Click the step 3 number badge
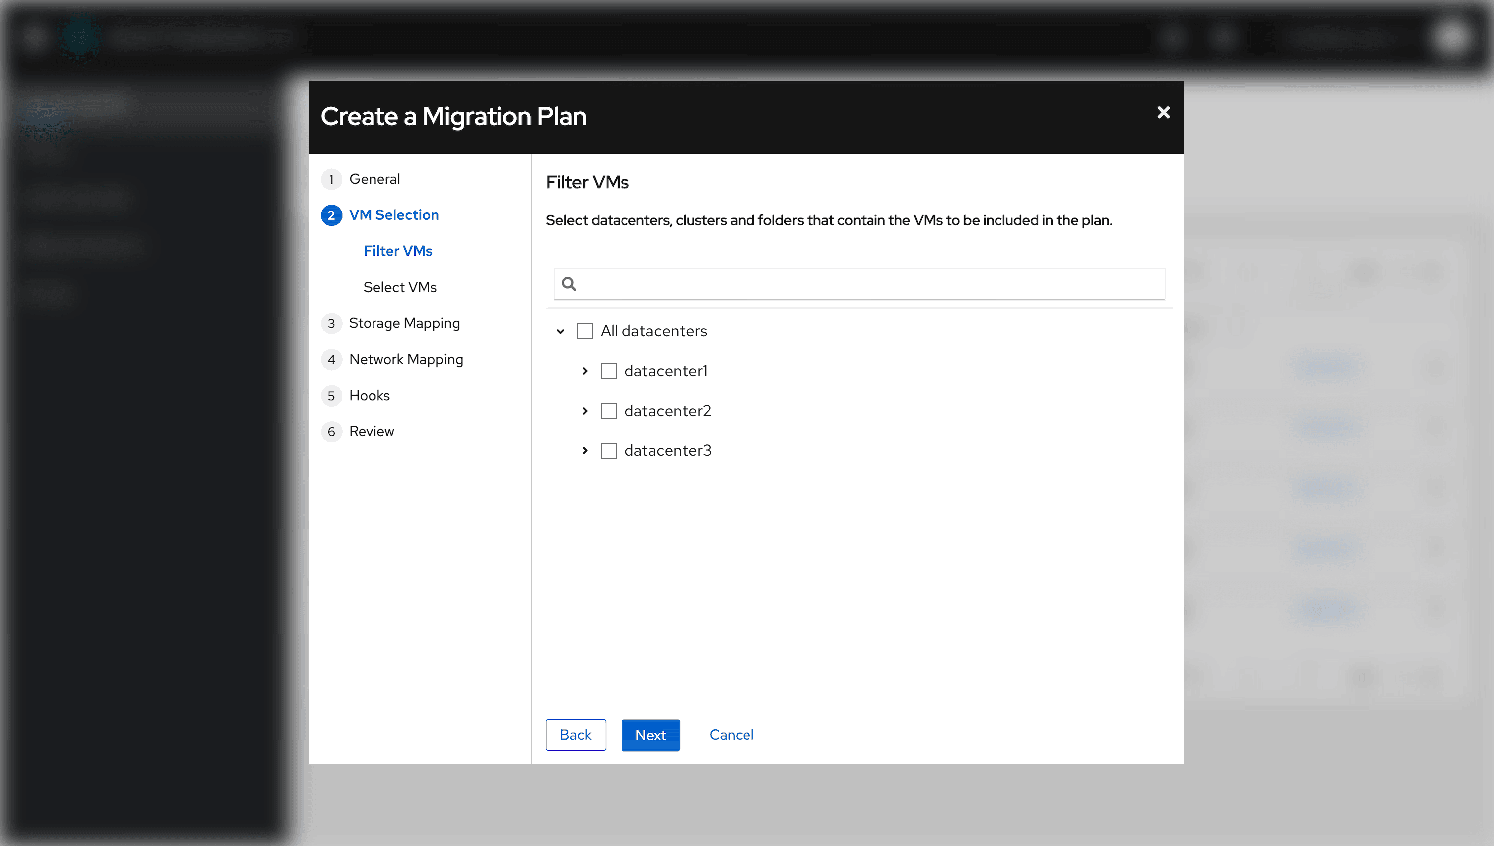Viewport: 1494px width, 846px height. click(331, 323)
